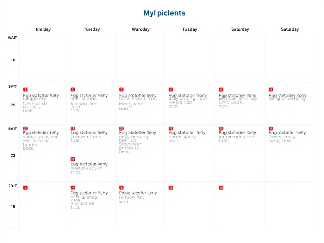Viewport: 324px width, 243px height.
Task: Click the red badge on the "Fgp steteries fehy" event
Action: (x=25, y=129)
